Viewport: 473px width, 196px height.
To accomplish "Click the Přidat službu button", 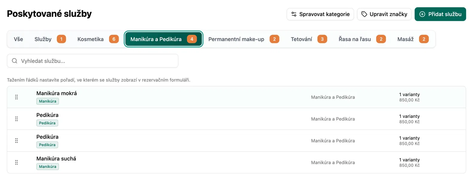I will (x=440, y=14).
